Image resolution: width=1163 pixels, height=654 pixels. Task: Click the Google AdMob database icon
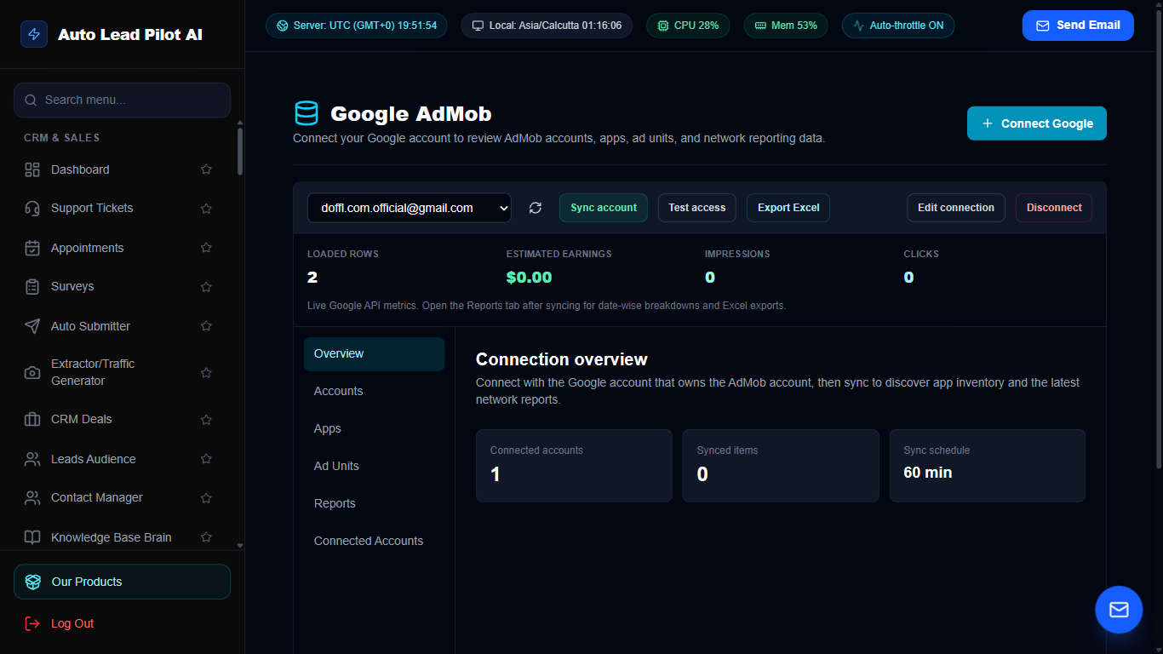tap(306, 113)
